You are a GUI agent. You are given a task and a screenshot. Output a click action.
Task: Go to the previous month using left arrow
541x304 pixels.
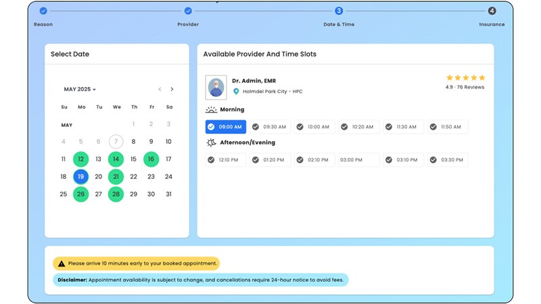(x=160, y=89)
